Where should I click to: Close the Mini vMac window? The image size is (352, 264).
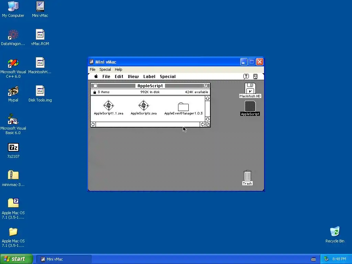coord(260,62)
